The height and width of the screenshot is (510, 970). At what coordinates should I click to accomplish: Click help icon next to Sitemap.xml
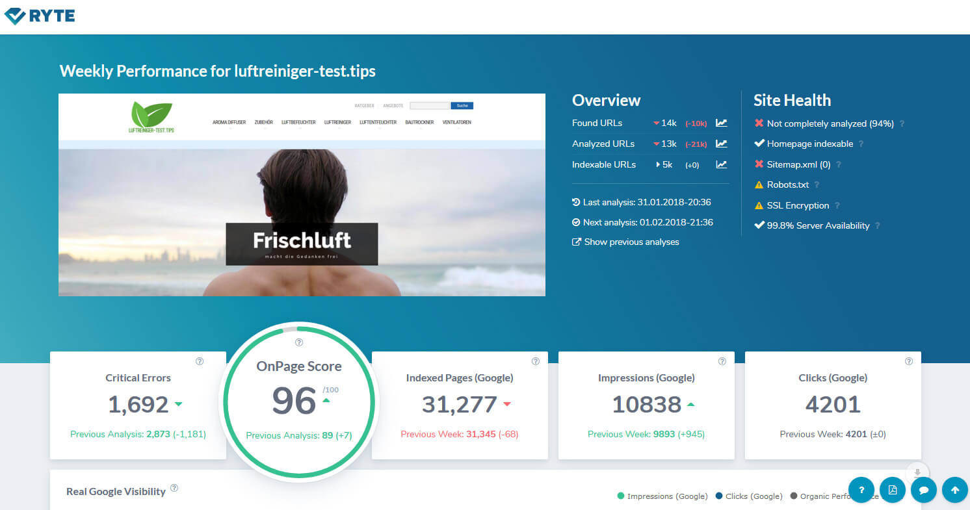[x=839, y=165]
